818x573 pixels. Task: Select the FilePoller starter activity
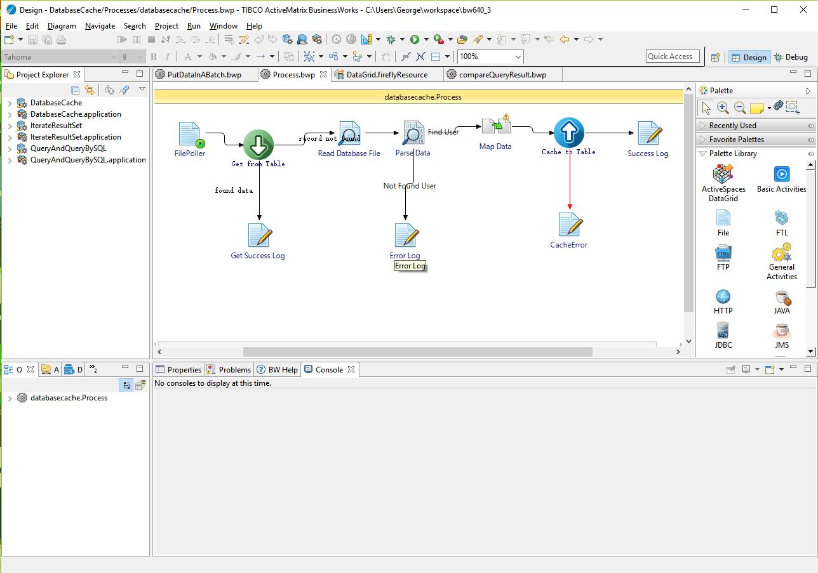pos(190,135)
